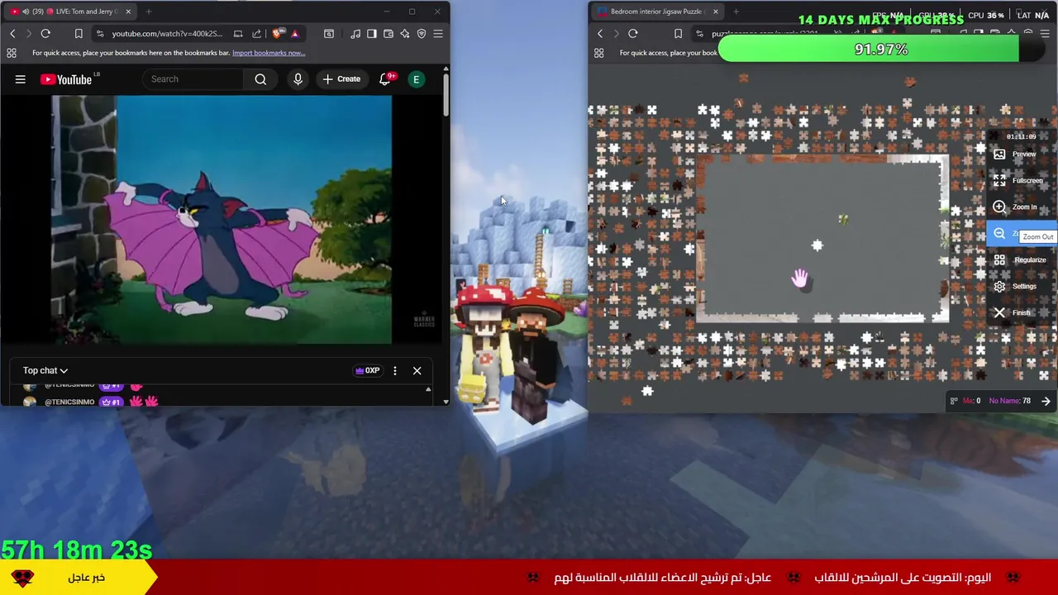Open a new tab in puzzle window
This screenshot has height=595, width=1058.
point(736,12)
